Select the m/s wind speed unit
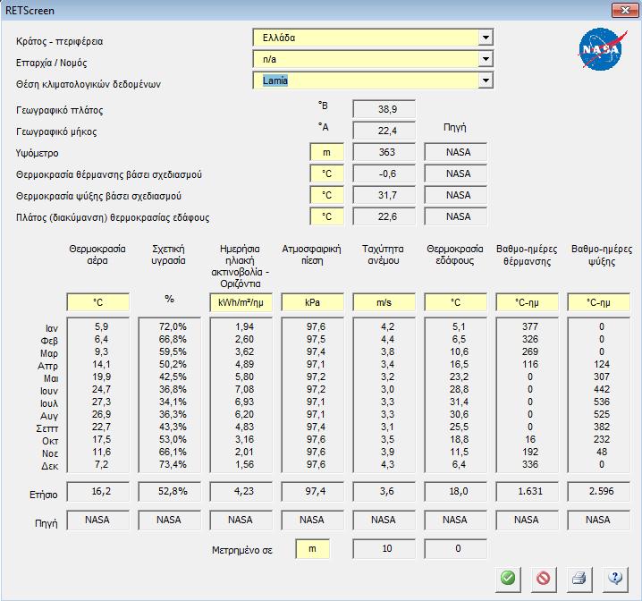 pyautogui.click(x=384, y=302)
